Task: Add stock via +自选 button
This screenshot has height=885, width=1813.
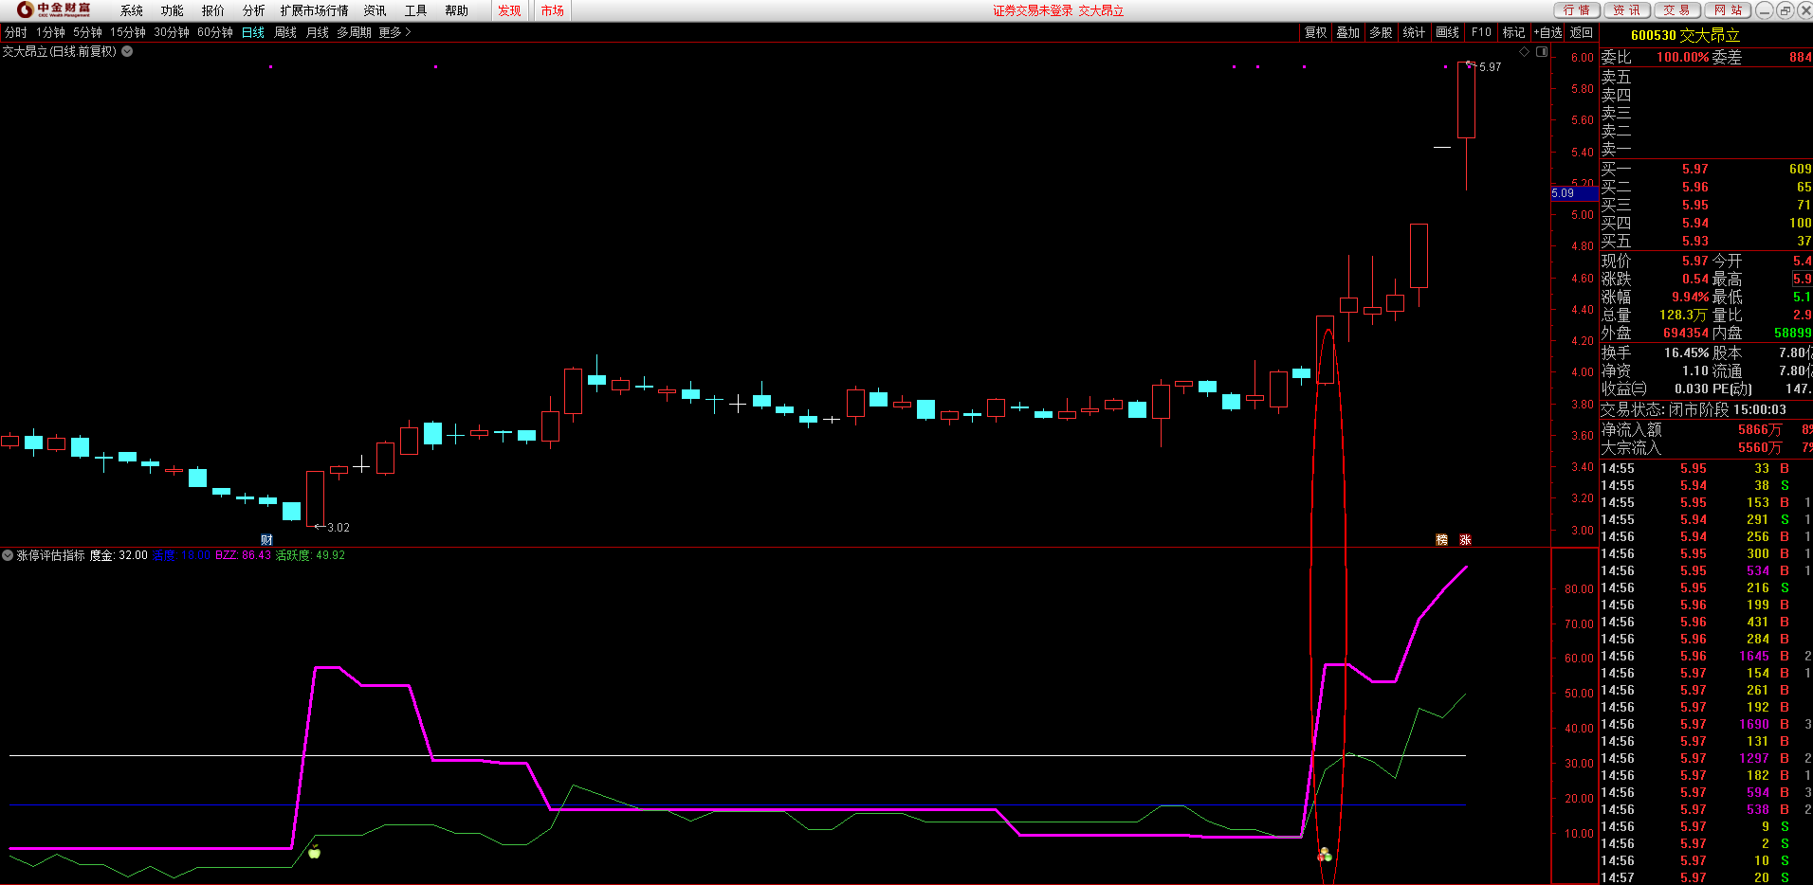Action: click(x=1547, y=32)
